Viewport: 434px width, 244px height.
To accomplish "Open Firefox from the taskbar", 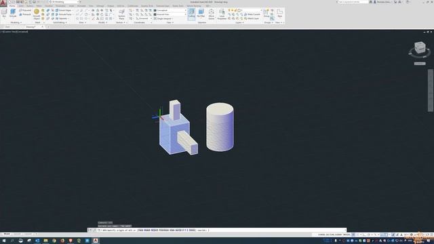I will tap(62, 241).
